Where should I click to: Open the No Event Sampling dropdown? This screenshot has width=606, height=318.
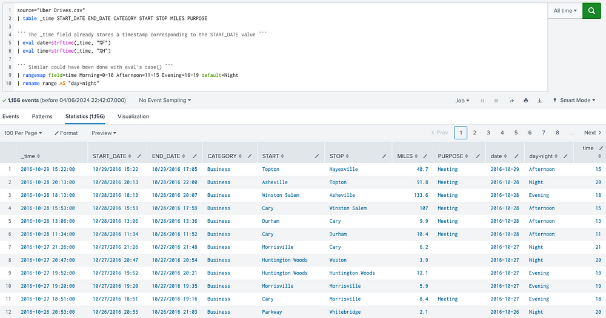tap(165, 101)
